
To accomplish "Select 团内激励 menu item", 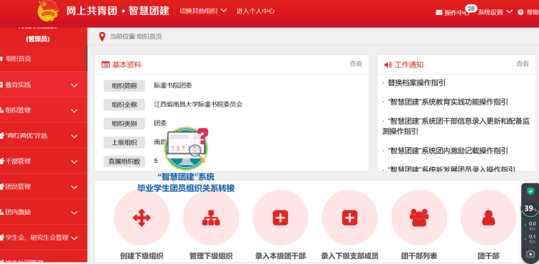I will pos(18,212).
